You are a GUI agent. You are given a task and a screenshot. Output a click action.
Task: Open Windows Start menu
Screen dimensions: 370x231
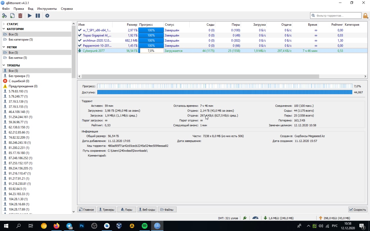(6, 226)
